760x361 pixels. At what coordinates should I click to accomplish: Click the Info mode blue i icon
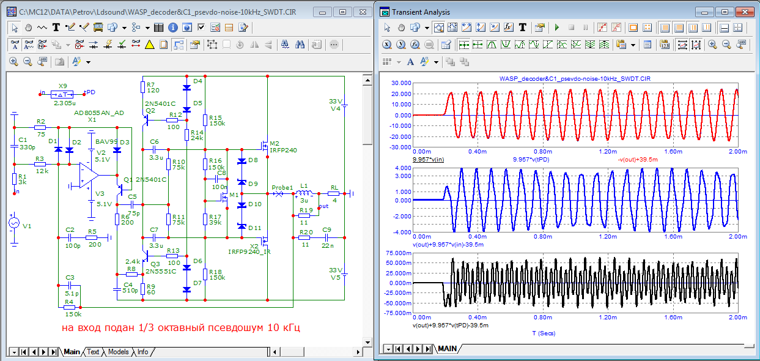[173, 27]
